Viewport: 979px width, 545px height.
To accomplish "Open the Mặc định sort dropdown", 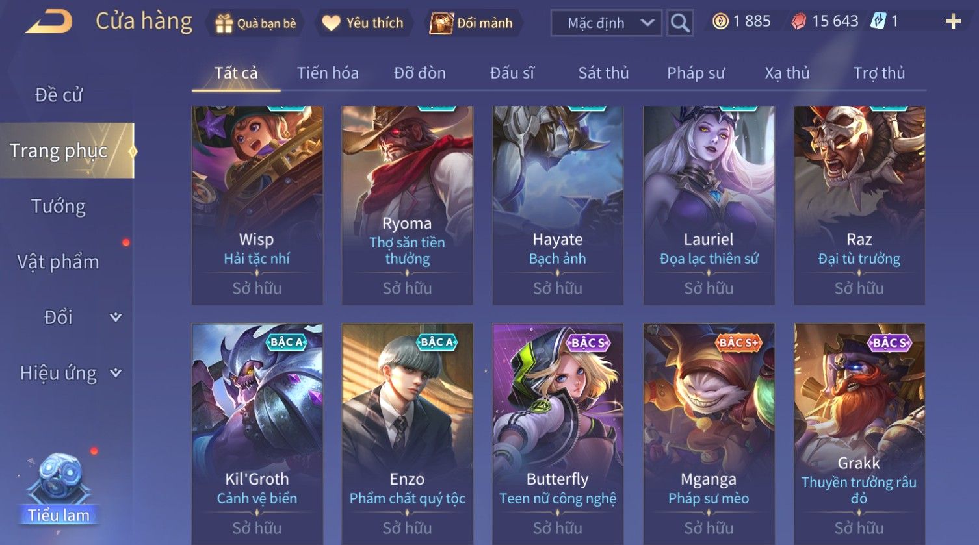I will coord(606,23).
